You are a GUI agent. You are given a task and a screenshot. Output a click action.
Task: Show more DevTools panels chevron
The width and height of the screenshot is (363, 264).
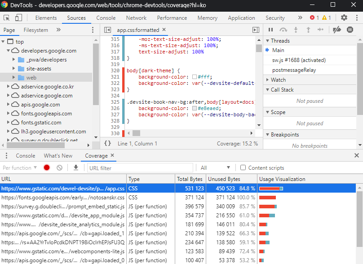coord(300,18)
